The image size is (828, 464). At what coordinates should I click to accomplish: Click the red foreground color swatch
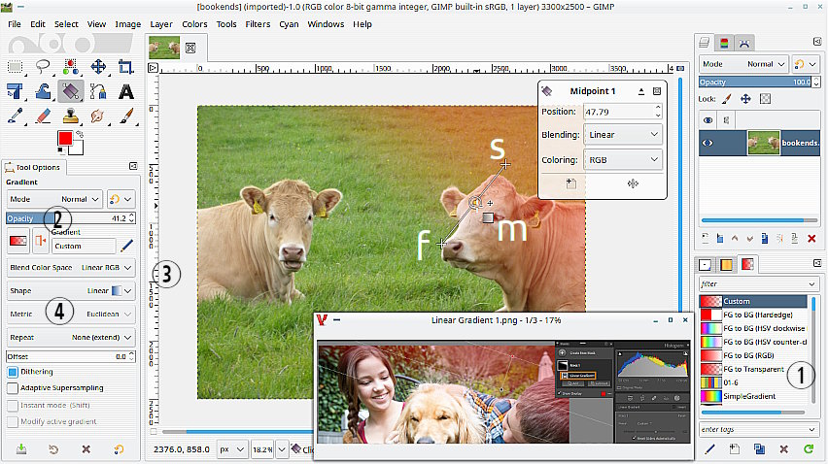tap(65, 139)
